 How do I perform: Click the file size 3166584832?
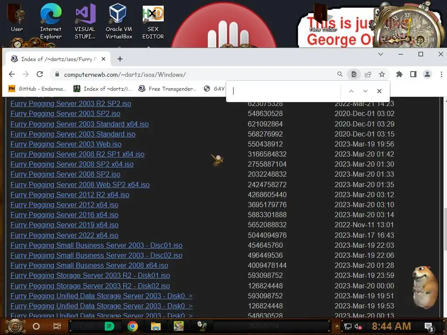(267, 154)
